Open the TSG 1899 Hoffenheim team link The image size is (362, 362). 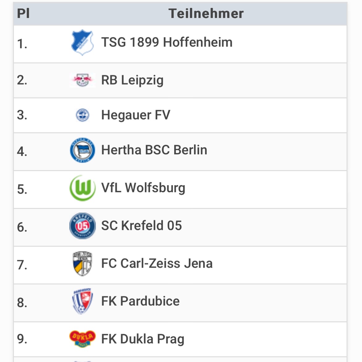click(167, 42)
